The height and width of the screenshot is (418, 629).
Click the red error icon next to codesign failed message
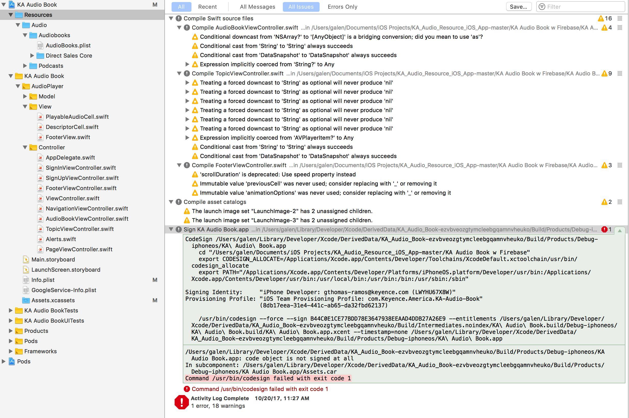(187, 389)
